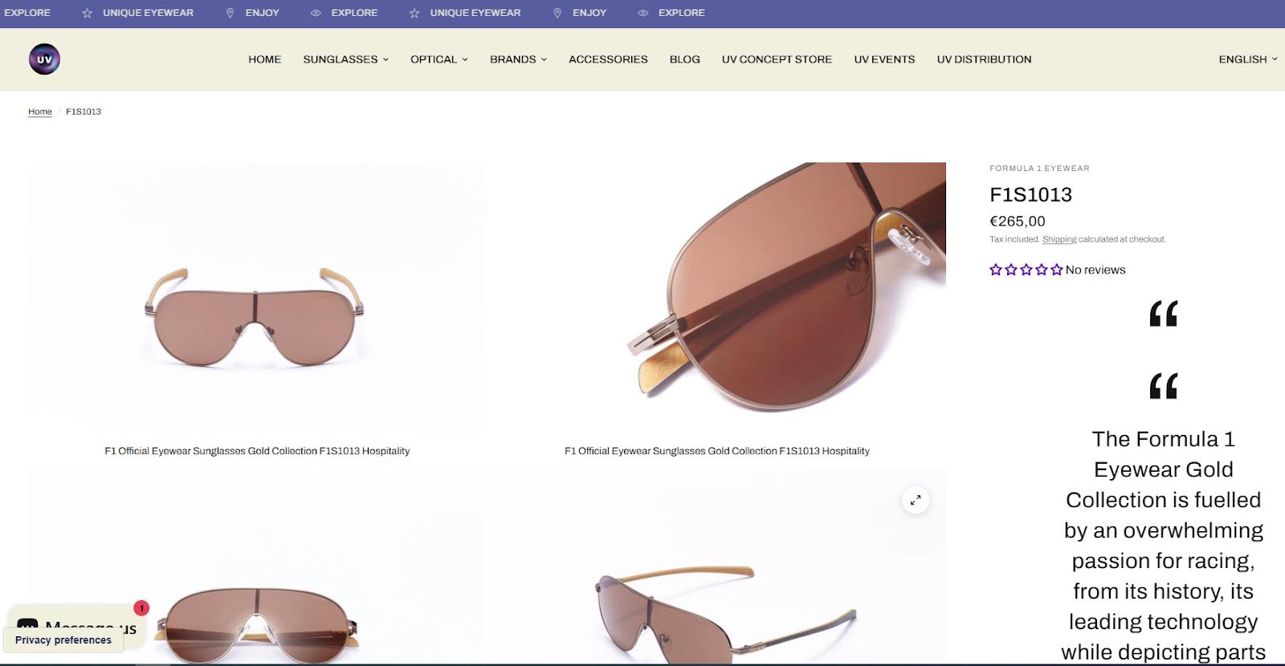The image size is (1285, 666).
Task: Go to the BLOG page
Action: coord(685,59)
